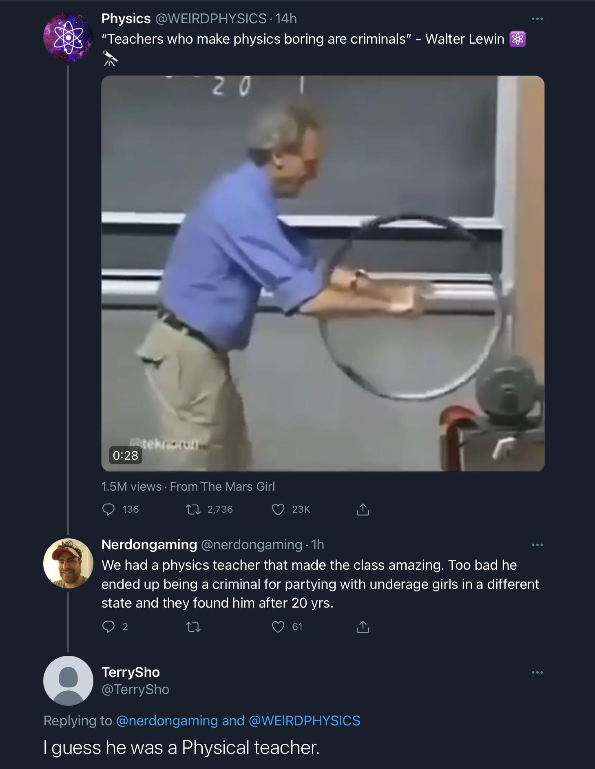Reply to Nerdongaming's tweet
The height and width of the screenshot is (769, 595).
tap(108, 626)
